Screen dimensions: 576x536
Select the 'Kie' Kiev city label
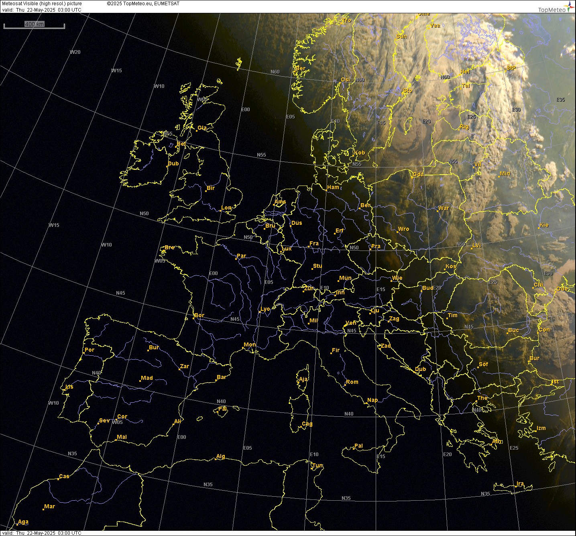544,225
